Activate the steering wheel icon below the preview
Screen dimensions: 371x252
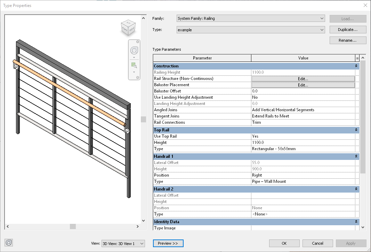[9, 242]
